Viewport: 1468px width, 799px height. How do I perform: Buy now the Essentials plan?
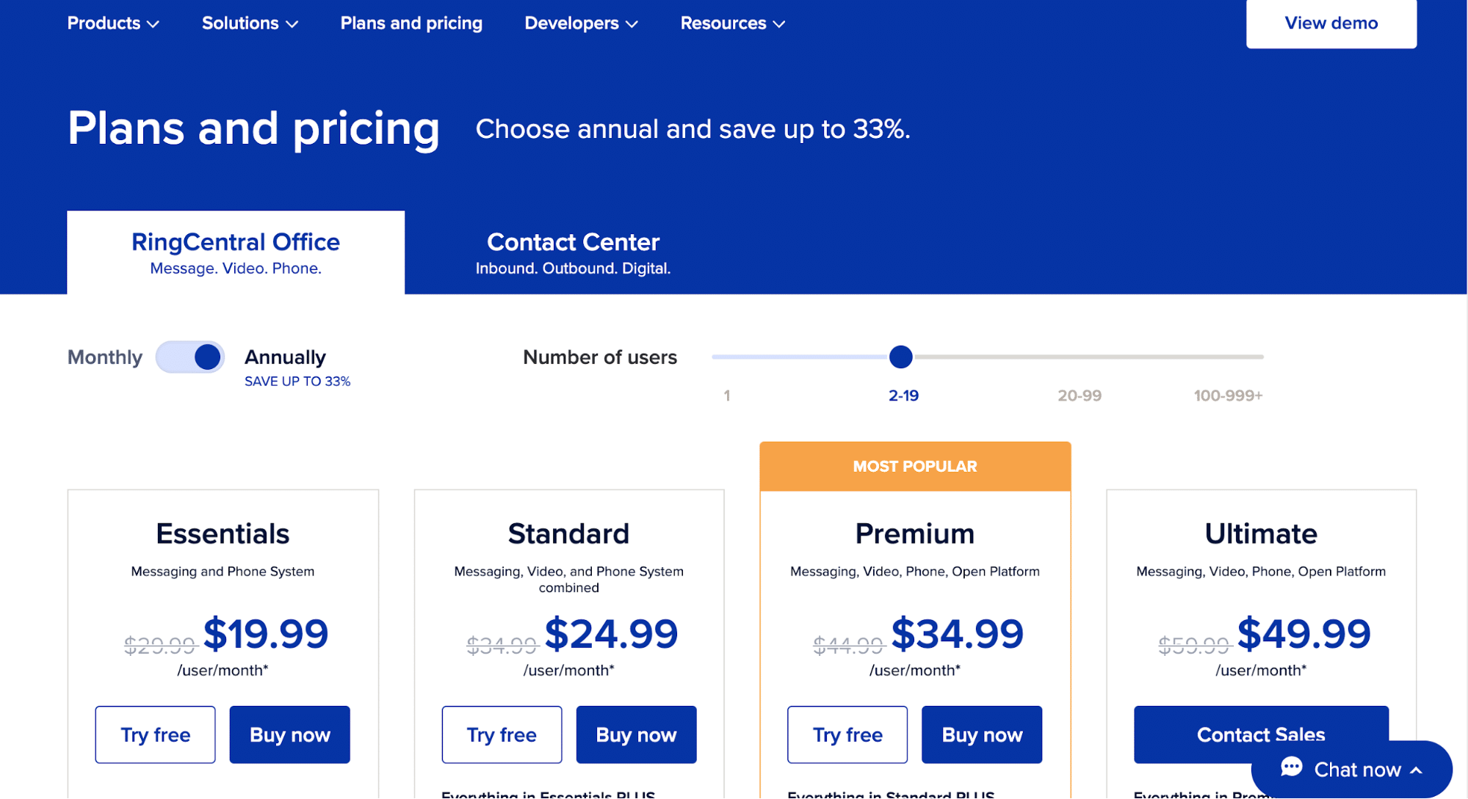289,734
